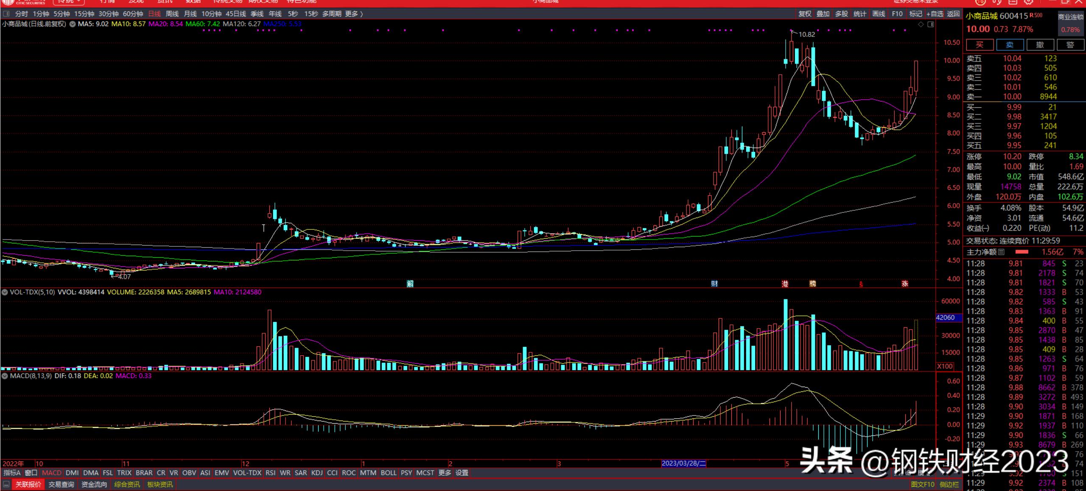Click the diamond icon above the price axis

tap(921, 25)
